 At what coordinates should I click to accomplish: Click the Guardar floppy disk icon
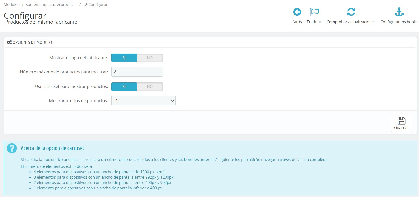point(401,121)
